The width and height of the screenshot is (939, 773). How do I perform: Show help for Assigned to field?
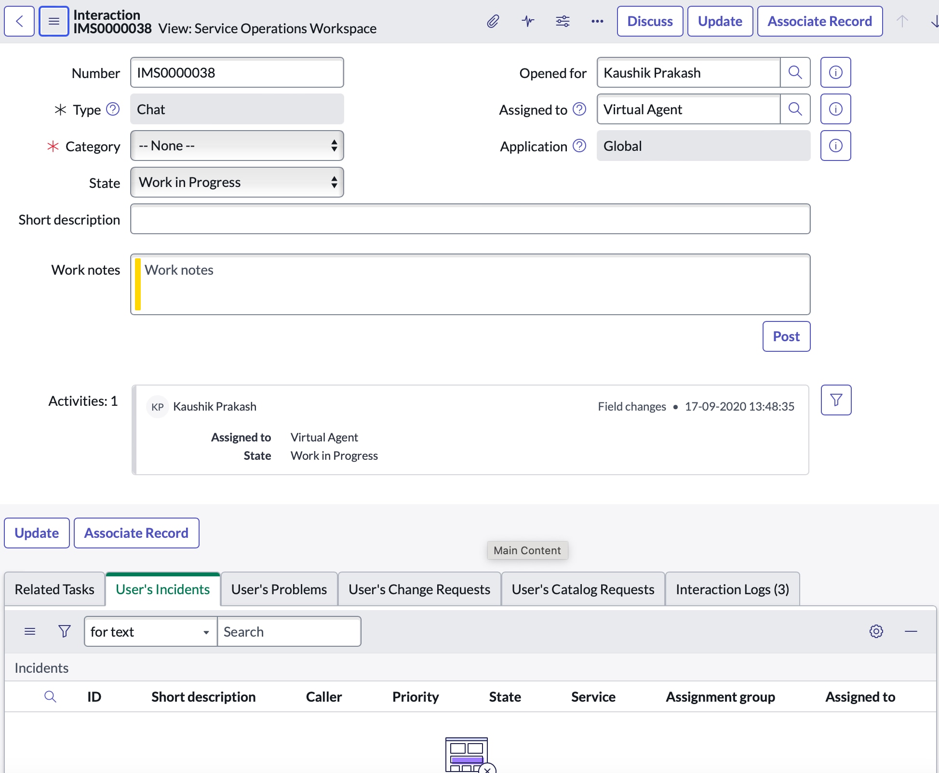[x=579, y=109]
